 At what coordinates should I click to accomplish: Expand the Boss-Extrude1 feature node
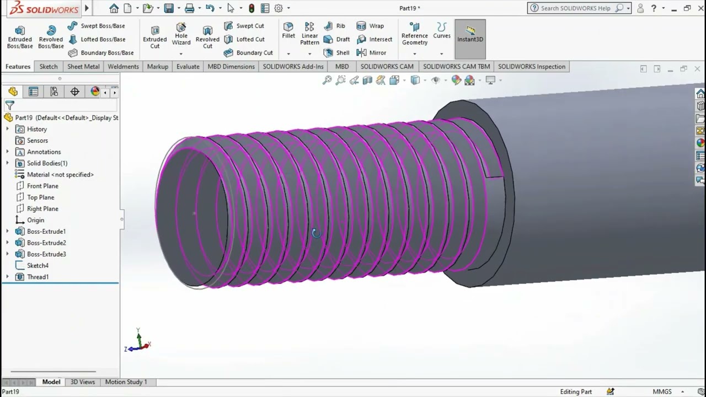[x=7, y=232]
